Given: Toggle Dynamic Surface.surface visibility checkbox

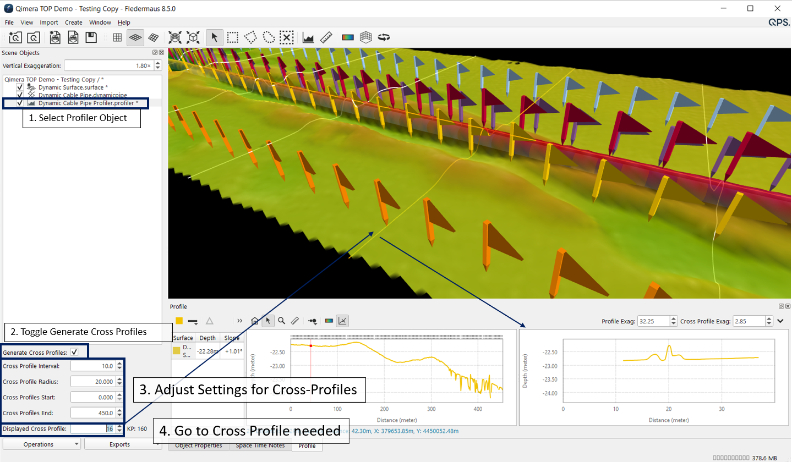Looking at the screenshot, I should point(20,87).
